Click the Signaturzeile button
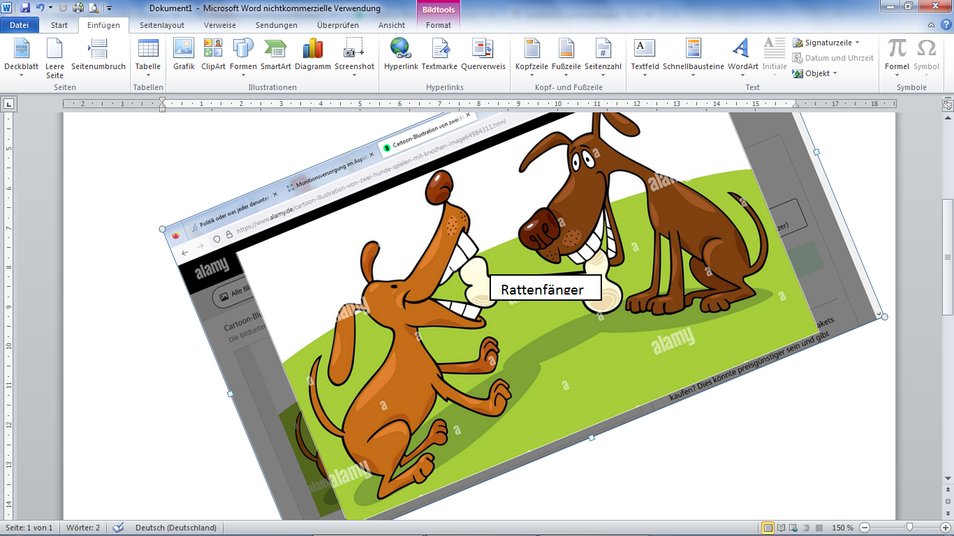The height and width of the screenshot is (536, 954). 826,43
